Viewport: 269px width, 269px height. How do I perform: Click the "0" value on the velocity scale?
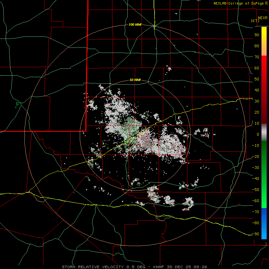(258, 134)
